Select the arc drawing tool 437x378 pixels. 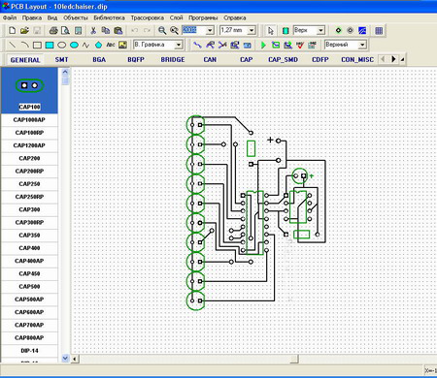click(x=24, y=45)
